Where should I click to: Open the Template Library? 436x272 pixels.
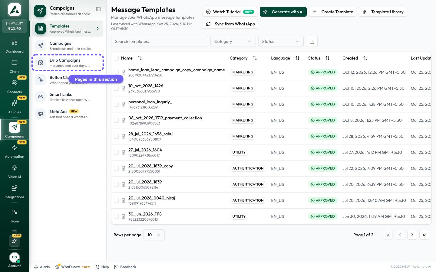point(383,12)
